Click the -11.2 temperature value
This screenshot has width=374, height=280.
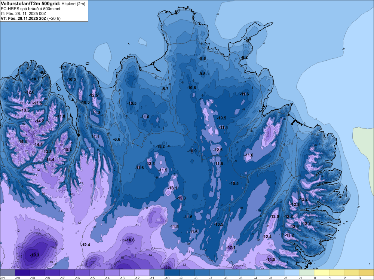coord(160,147)
